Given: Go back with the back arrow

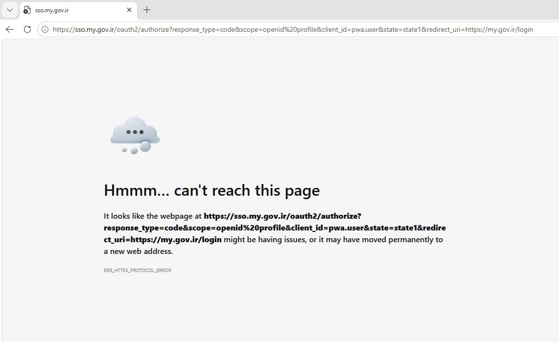Looking at the screenshot, I should click(x=10, y=29).
